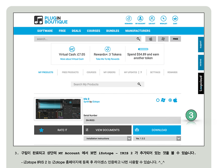Click the Rate It button
Viewport: 217px width, 168px height.
(x=58, y=130)
